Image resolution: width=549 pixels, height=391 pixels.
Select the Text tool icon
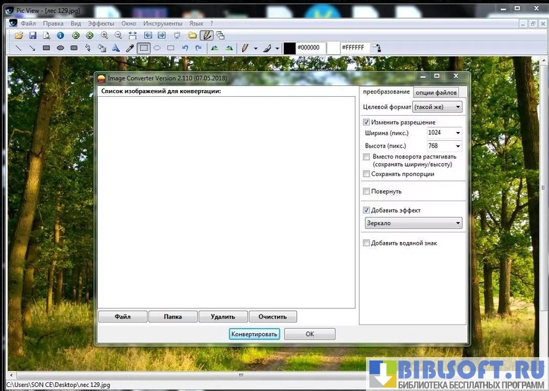tap(115, 48)
